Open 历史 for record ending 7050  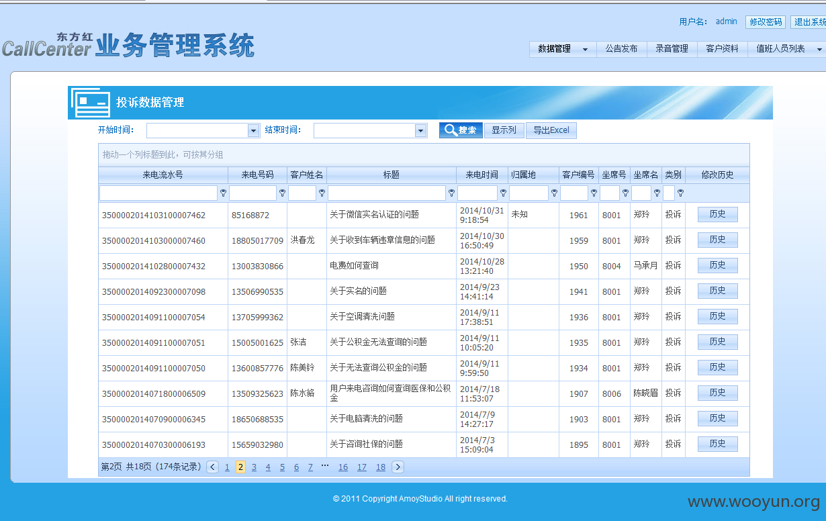[x=717, y=367]
